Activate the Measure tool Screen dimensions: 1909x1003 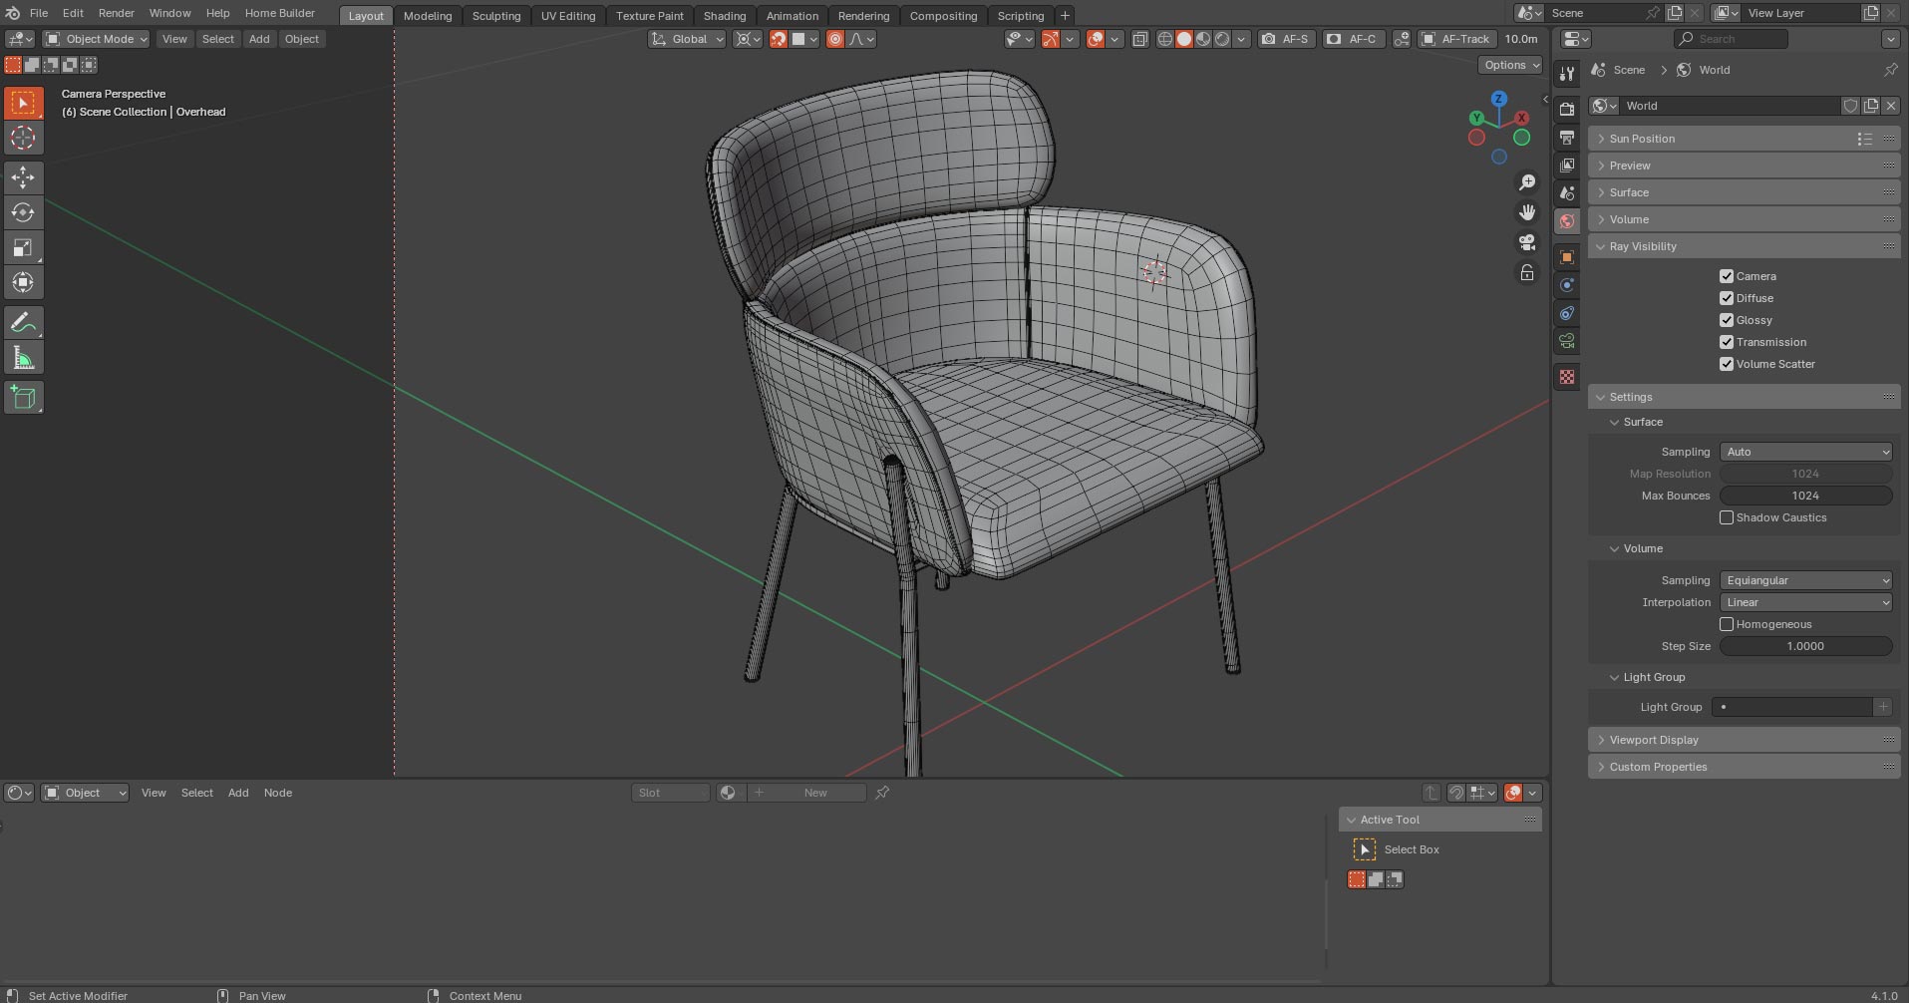coord(23,356)
